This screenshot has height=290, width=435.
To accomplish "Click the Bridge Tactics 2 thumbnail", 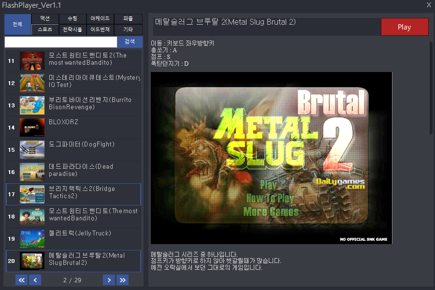I will 32,194.
